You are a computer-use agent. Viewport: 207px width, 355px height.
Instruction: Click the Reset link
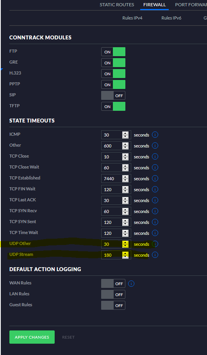click(68, 337)
